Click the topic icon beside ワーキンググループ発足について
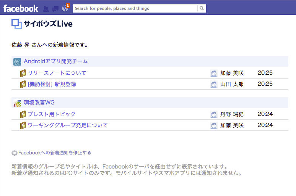 click(23, 125)
